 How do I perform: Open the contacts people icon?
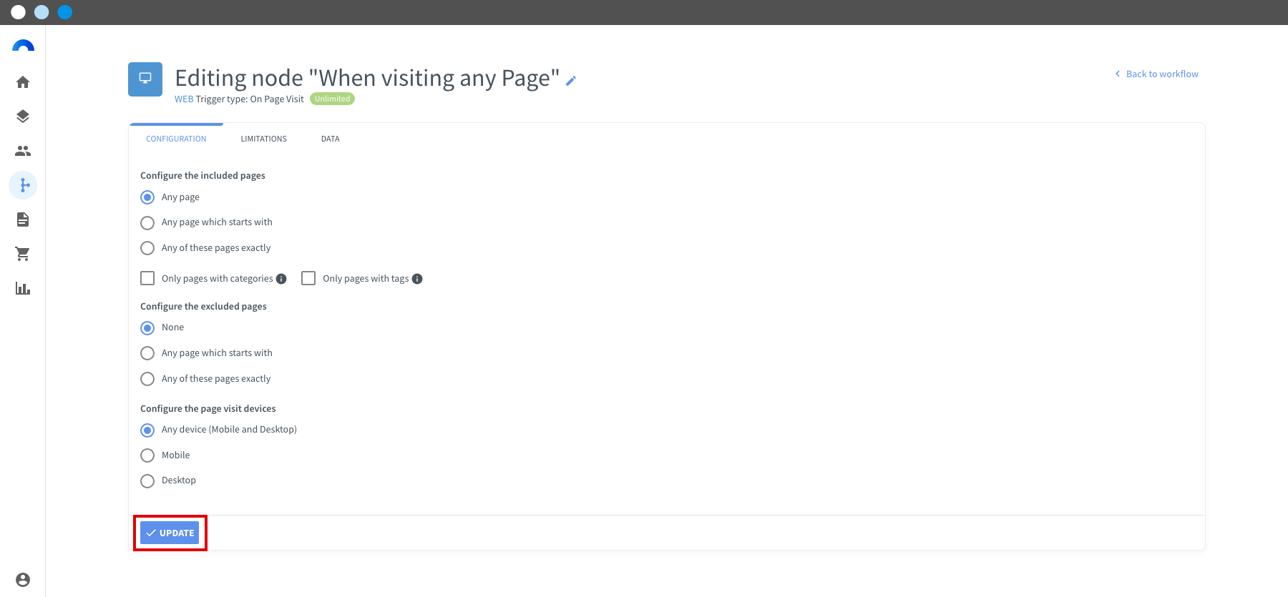tap(23, 151)
